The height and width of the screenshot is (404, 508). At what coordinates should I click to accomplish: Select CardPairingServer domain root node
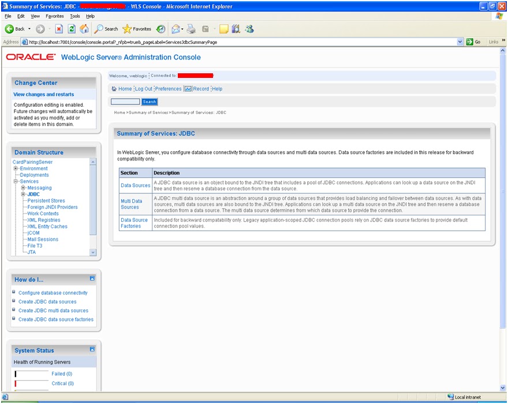32,162
